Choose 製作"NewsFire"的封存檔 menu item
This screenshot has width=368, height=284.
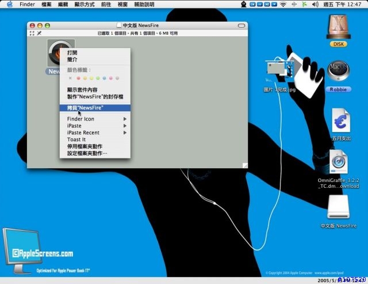(x=95, y=97)
